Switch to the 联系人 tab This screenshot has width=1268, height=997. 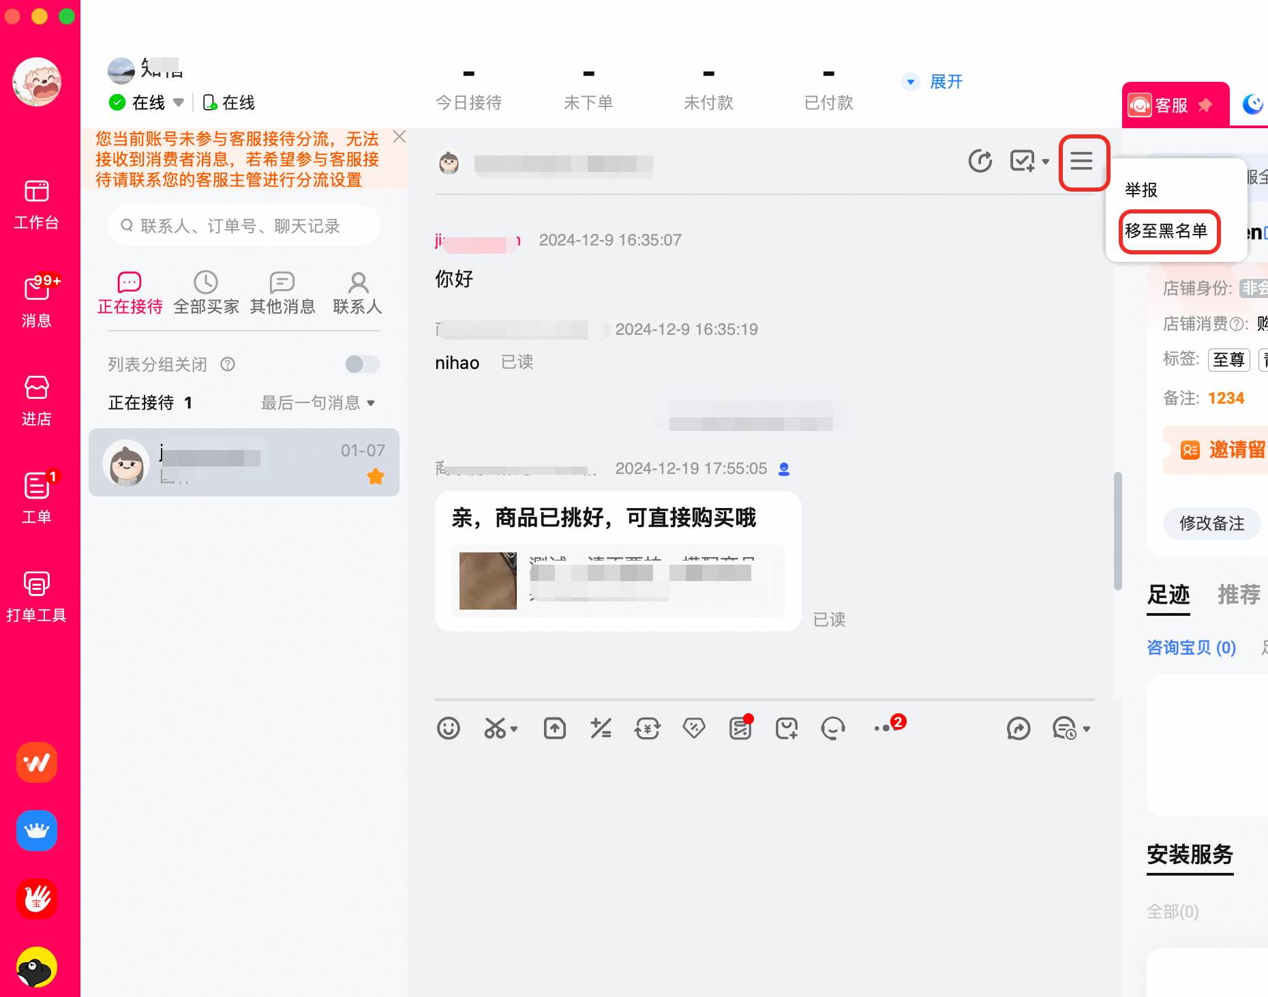(358, 293)
